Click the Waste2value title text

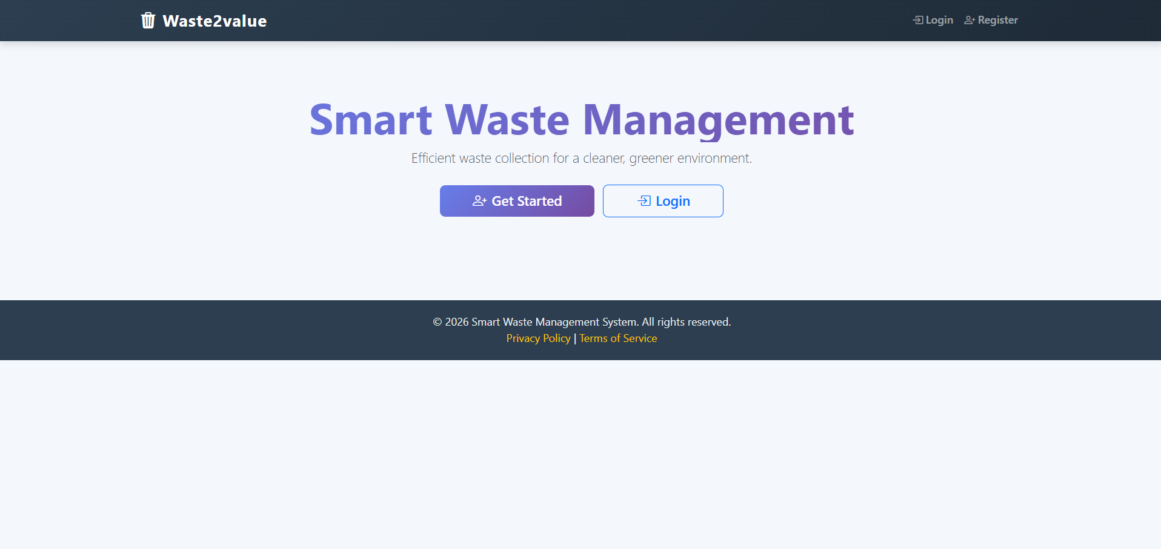[x=215, y=20]
